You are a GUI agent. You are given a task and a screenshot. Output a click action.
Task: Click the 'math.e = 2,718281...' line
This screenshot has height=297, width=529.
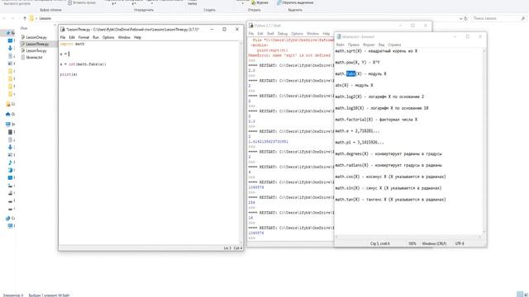click(357, 131)
